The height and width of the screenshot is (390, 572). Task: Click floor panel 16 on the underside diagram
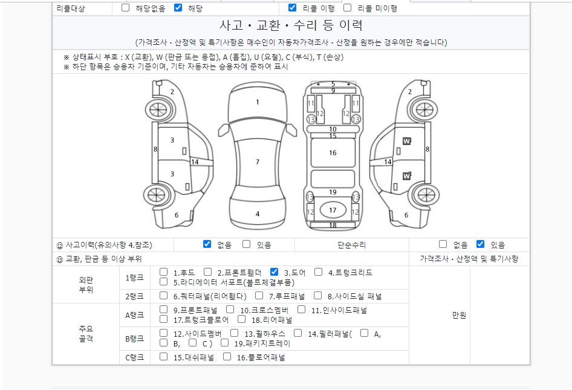333,153
